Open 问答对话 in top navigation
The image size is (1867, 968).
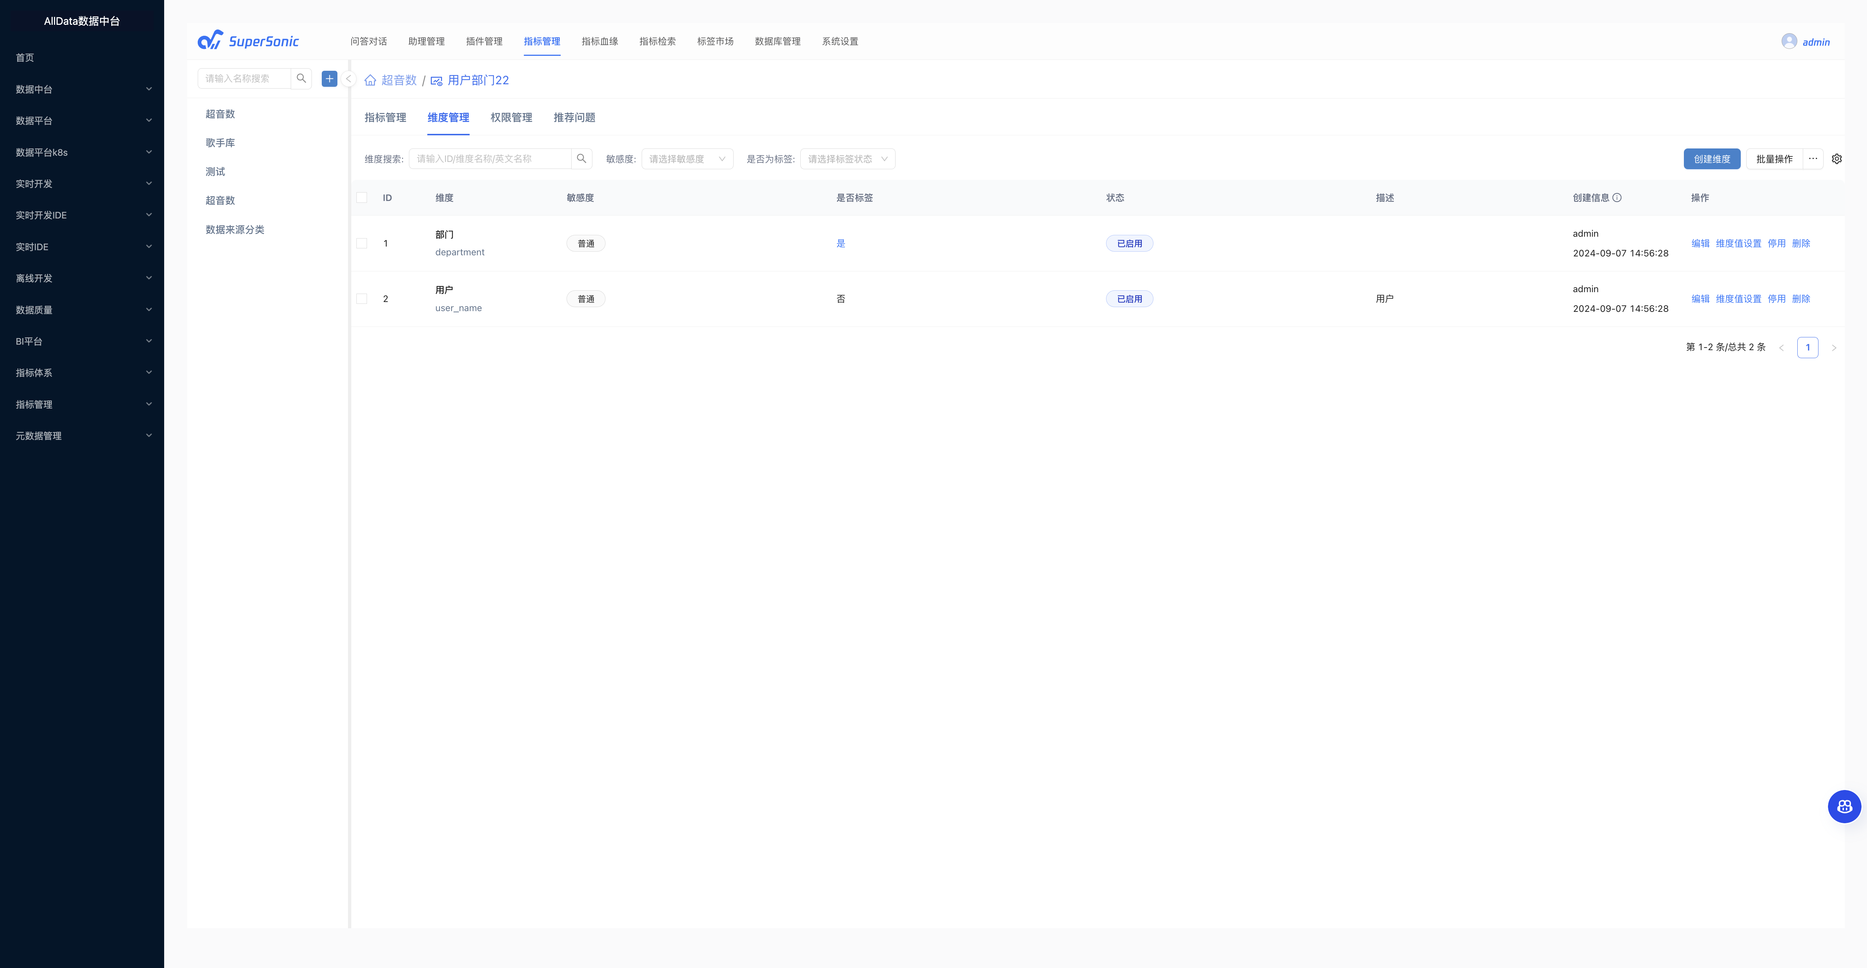(x=368, y=41)
